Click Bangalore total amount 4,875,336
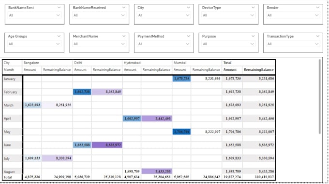Screen dimensions: 329x184 tap(32, 177)
